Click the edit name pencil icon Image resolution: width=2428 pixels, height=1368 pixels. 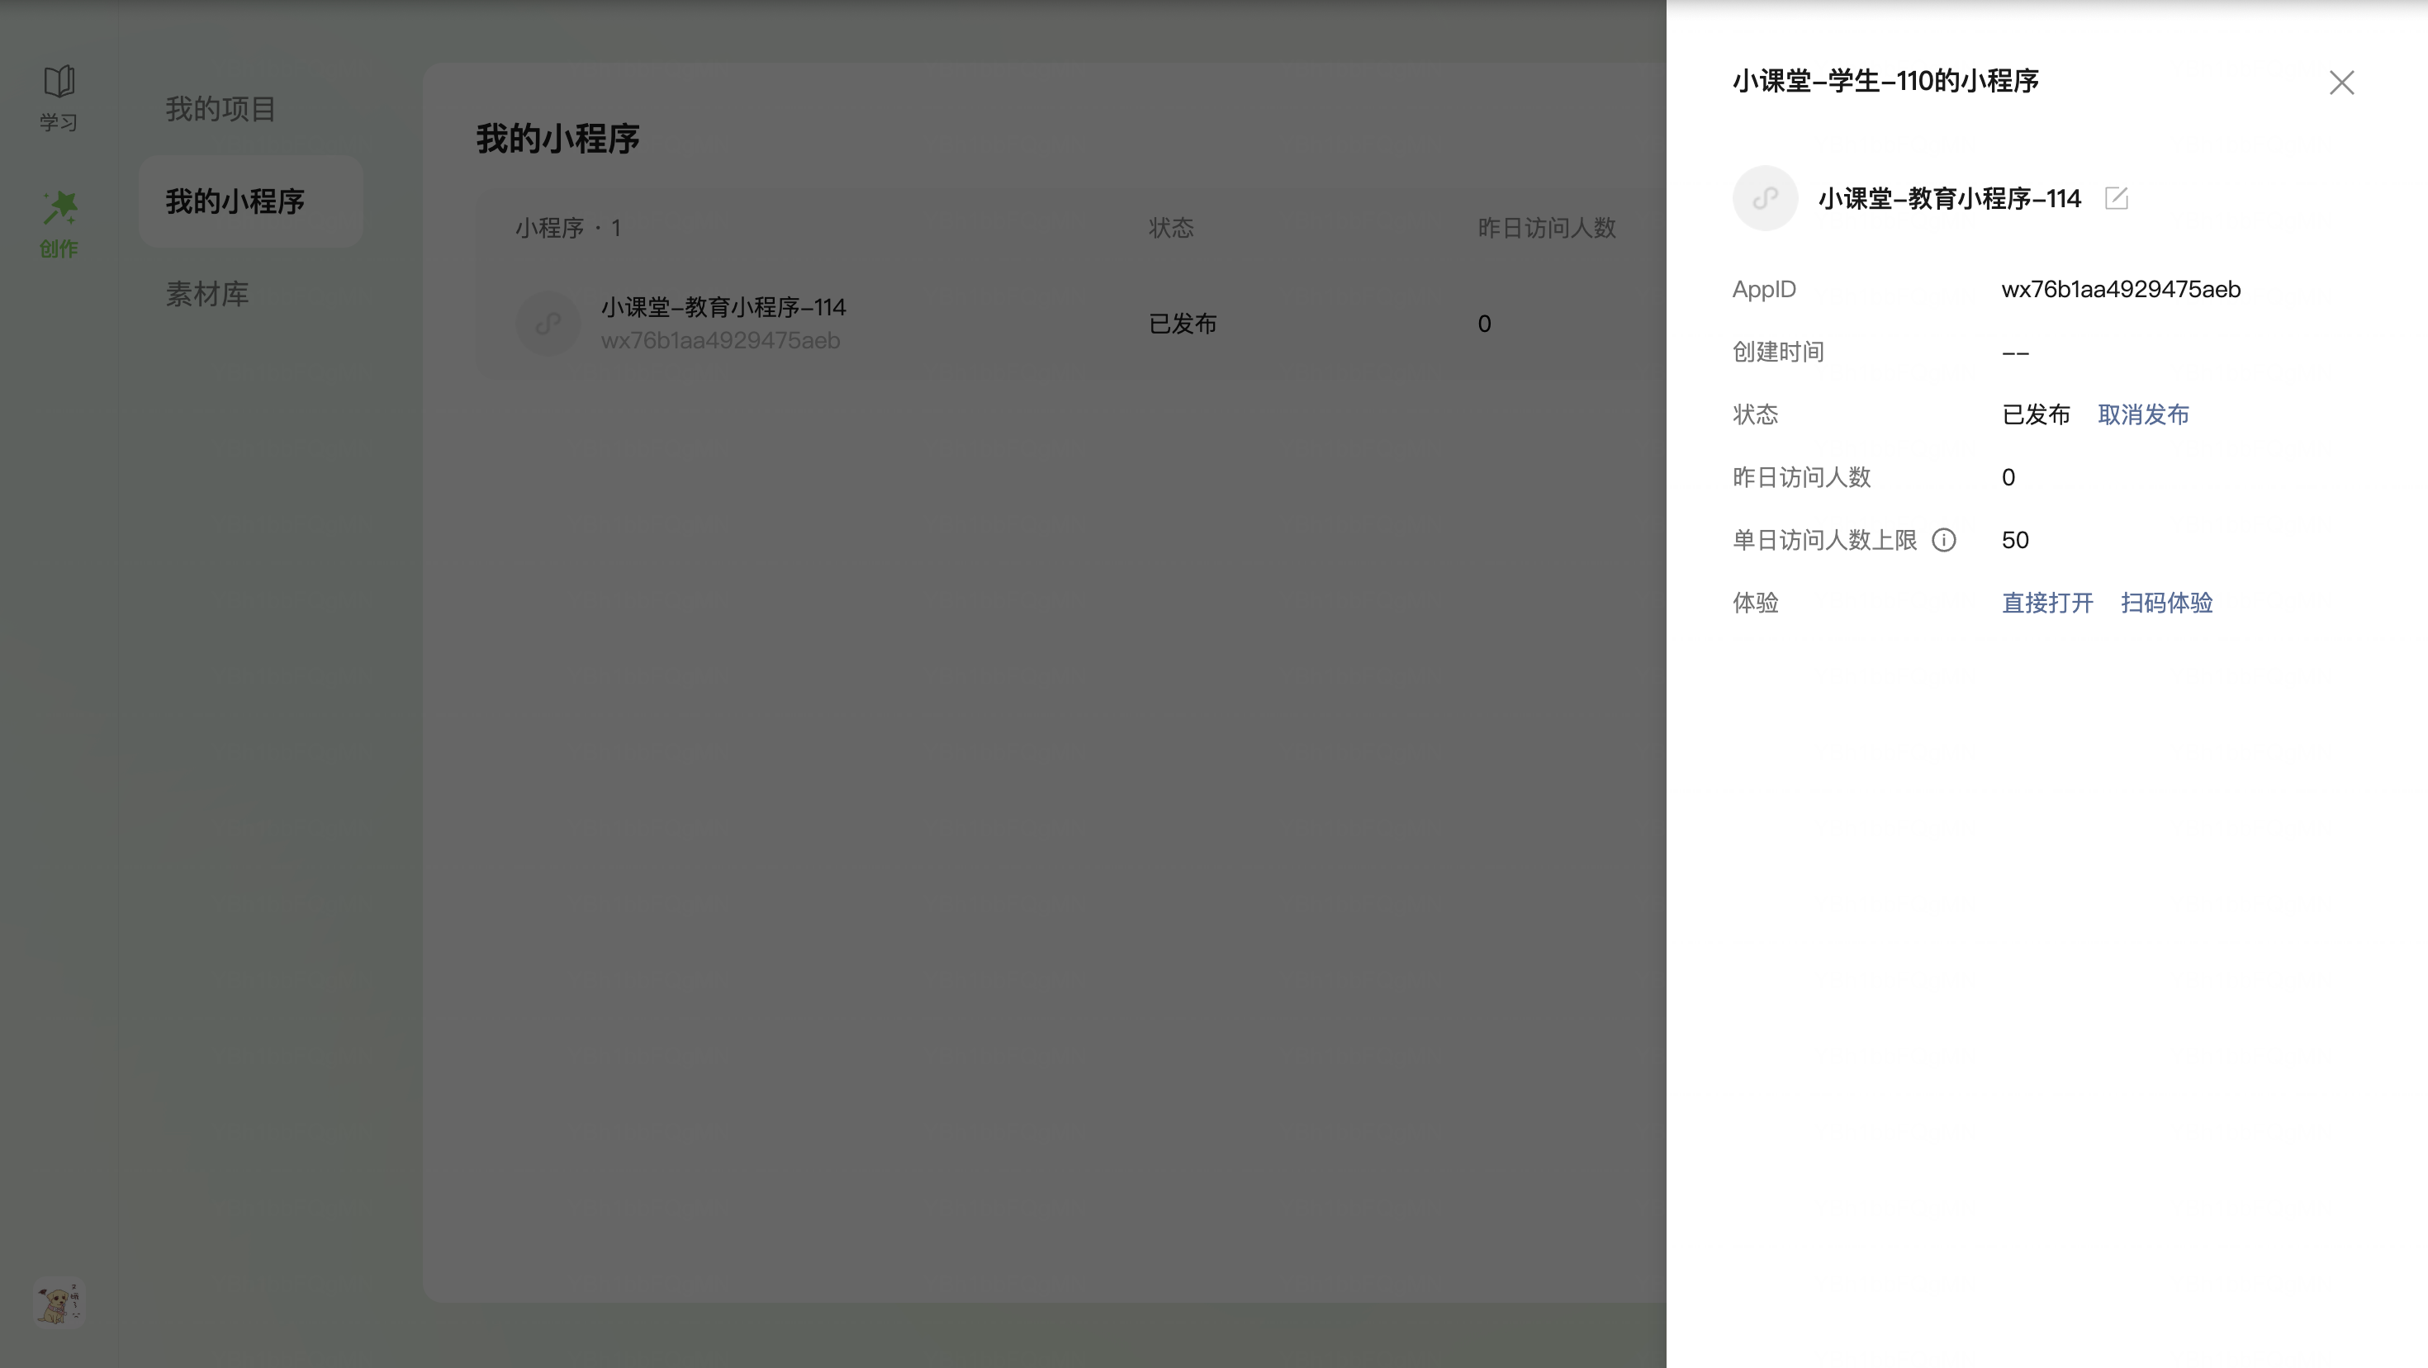coord(2116,198)
